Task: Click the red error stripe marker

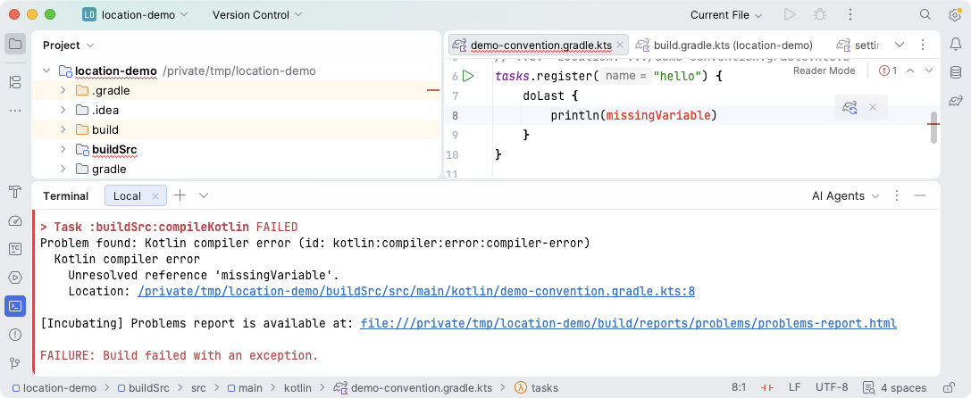Action: (933, 124)
